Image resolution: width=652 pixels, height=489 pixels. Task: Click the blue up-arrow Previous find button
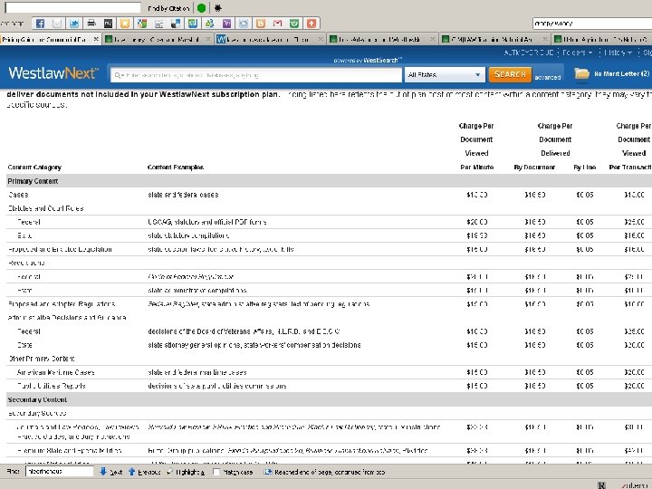tap(144, 472)
